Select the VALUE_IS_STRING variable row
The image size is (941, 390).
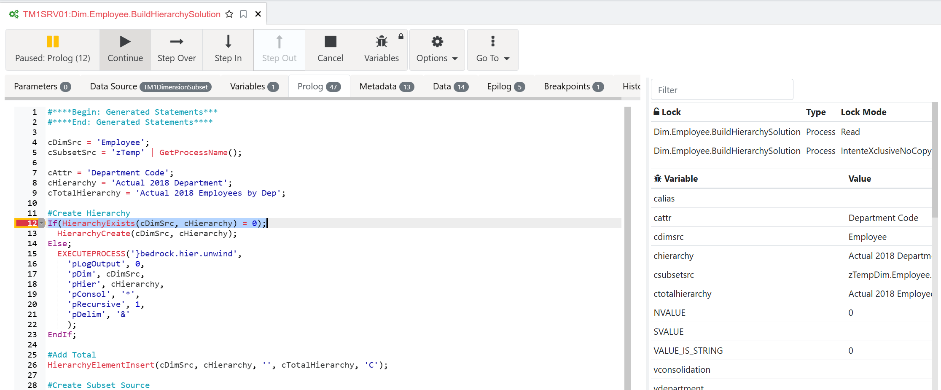[x=791, y=350]
